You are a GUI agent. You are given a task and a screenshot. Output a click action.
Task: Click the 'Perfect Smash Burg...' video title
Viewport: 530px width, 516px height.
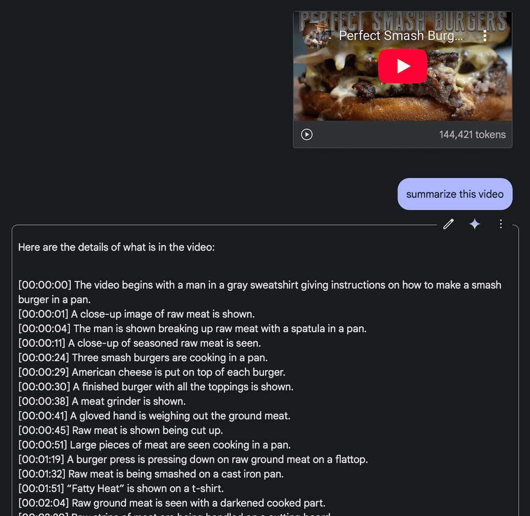401,36
